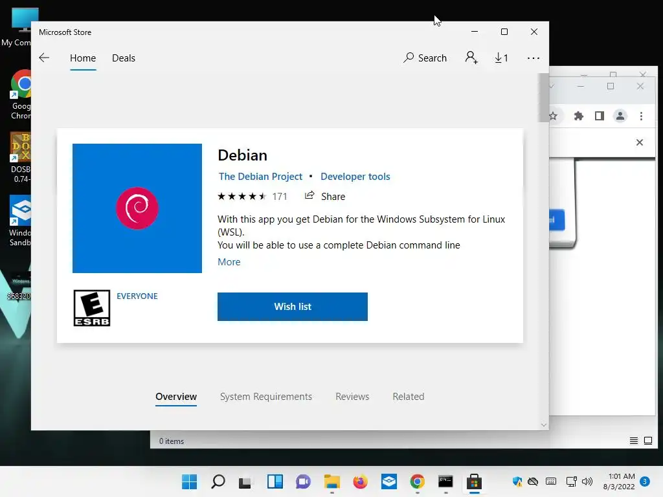
Task: Open the Microsoft Store Search
Action: click(425, 58)
